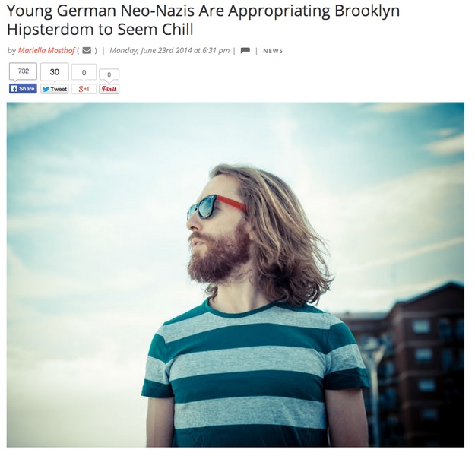Open the NEWS category link

pos(273,51)
